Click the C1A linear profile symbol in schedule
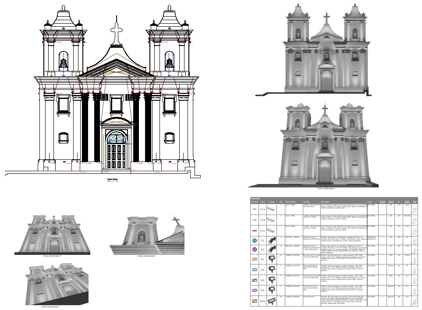This screenshot has height=310, width=422. (255, 209)
